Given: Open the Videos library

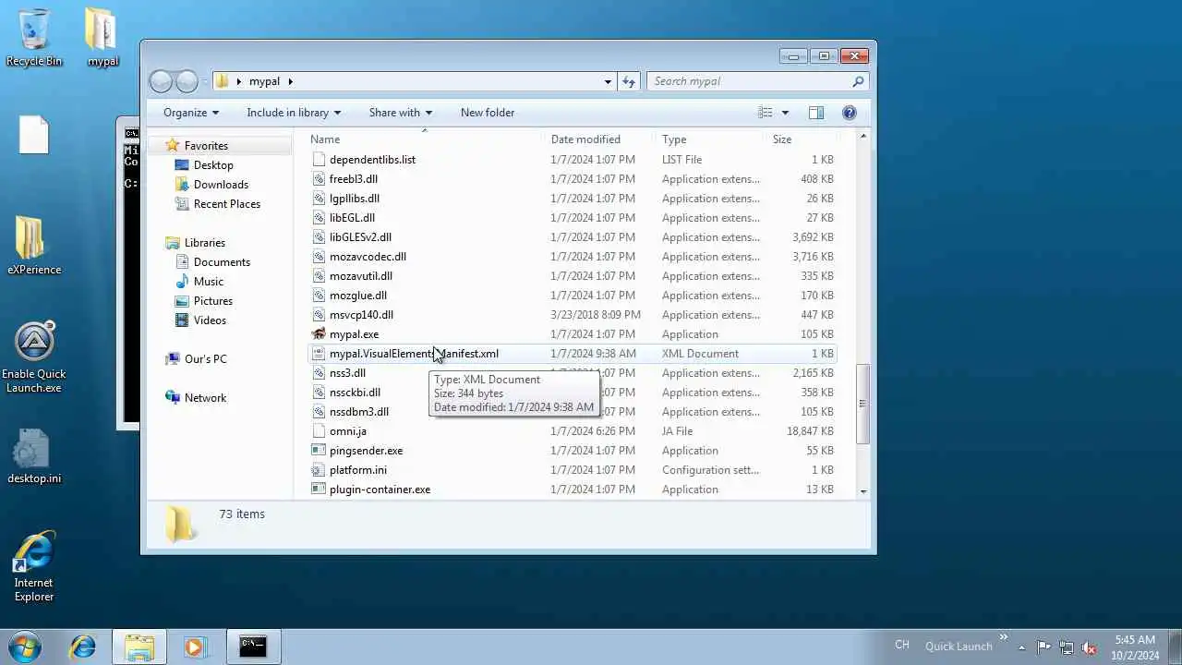Looking at the screenshot, I should [x=210, y=320].
